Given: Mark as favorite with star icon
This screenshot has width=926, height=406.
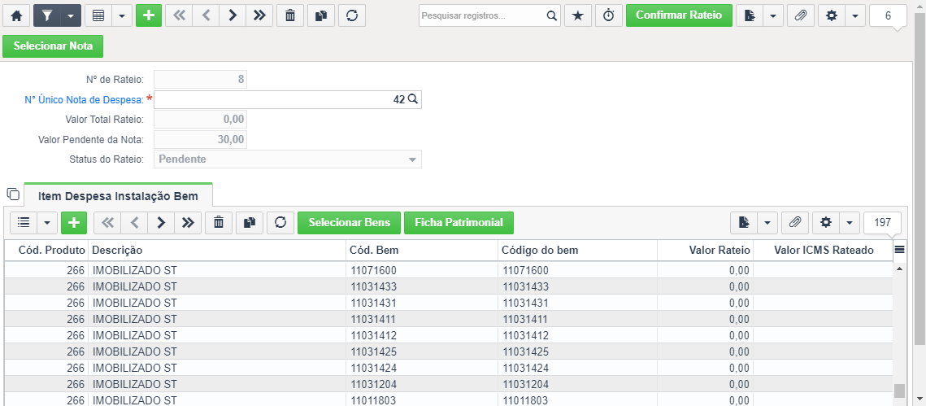Looking at the screenshot, I should click(x=578, y=15).
